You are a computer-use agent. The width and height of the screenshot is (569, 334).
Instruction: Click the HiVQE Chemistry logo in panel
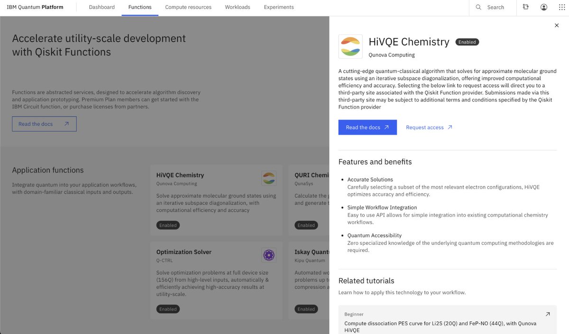coord(350,46)
